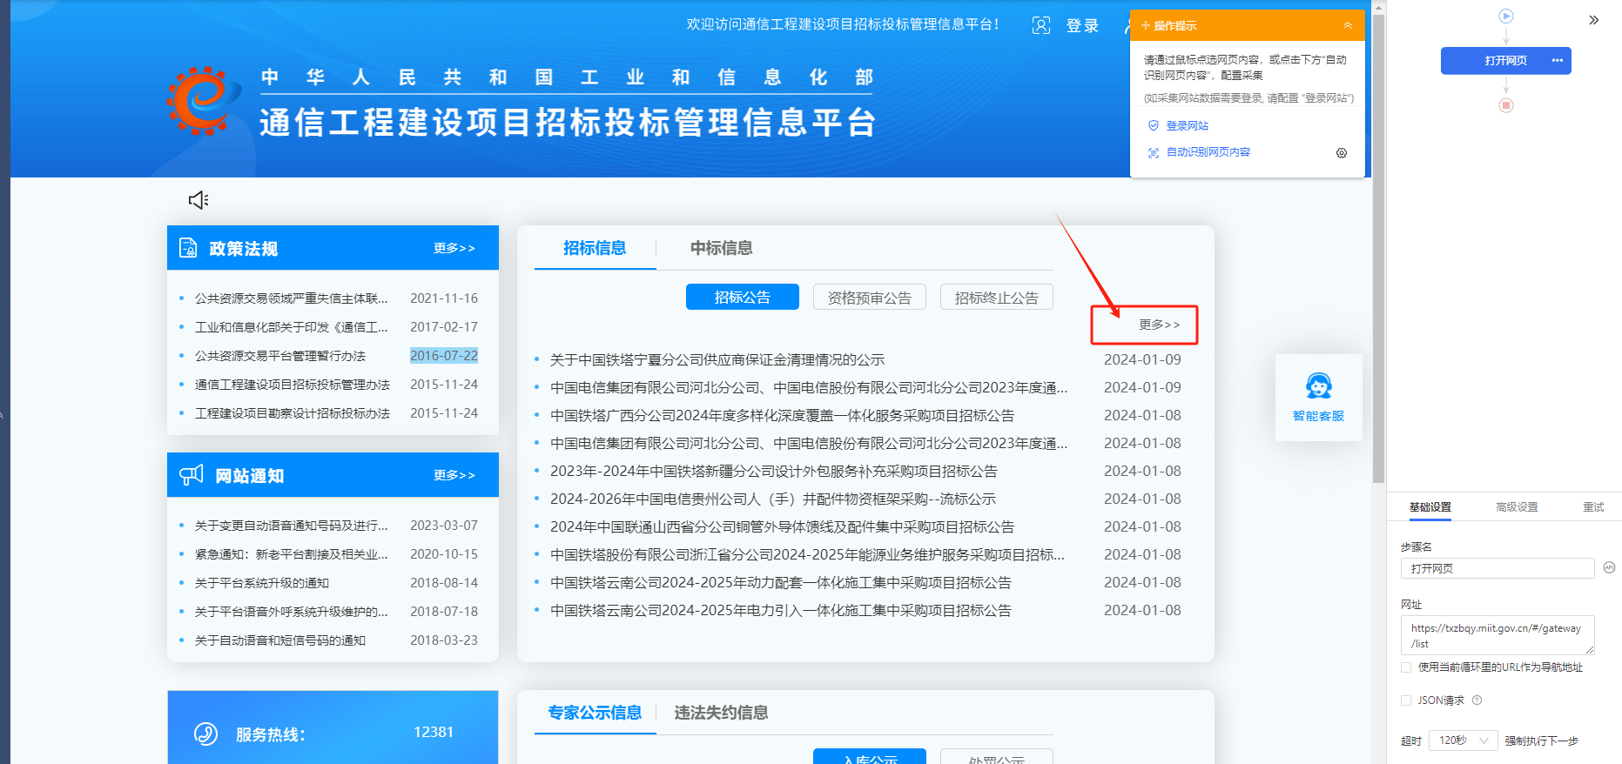Open the 违法失约信息 tab
Viewport: 1622px width, 764px height.
tap(721, 713)
